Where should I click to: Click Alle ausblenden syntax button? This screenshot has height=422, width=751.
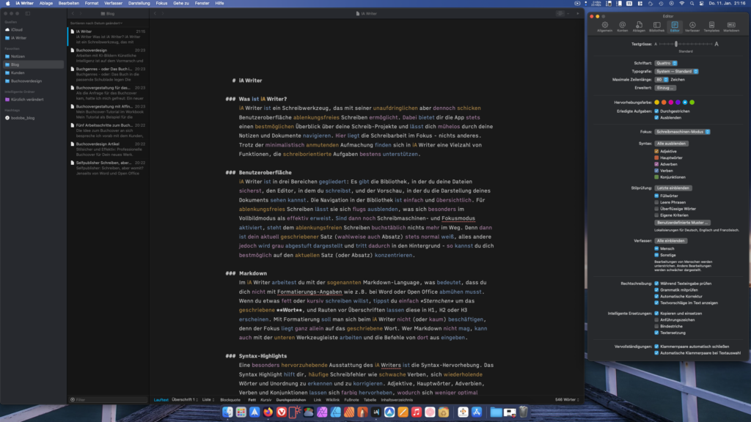(x=671, y=144)
